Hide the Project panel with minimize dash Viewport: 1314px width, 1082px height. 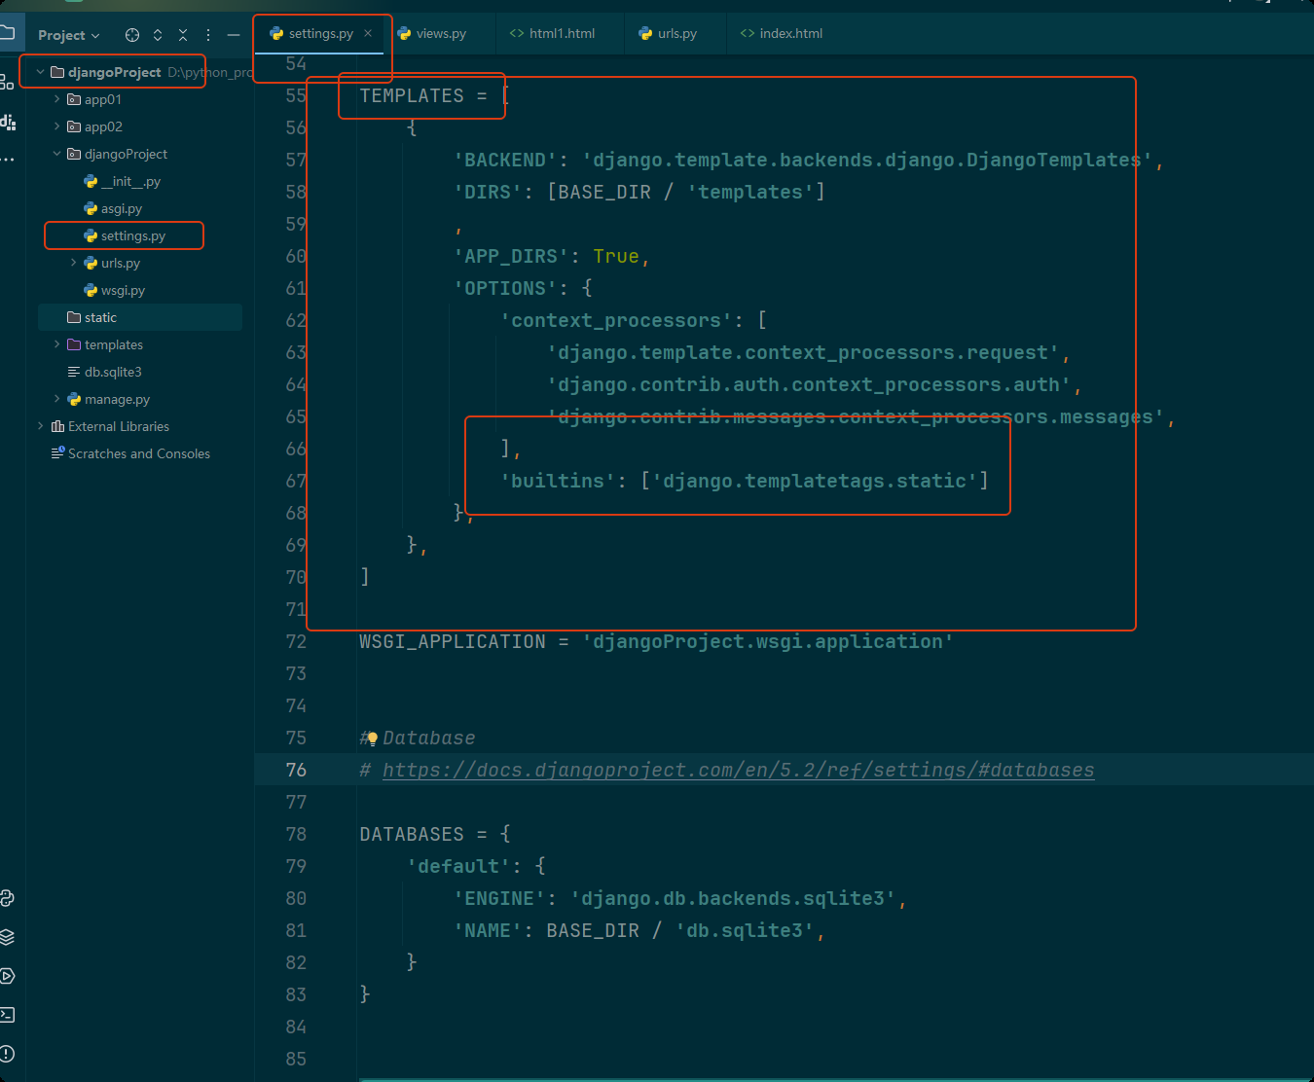tap(234, 35)
